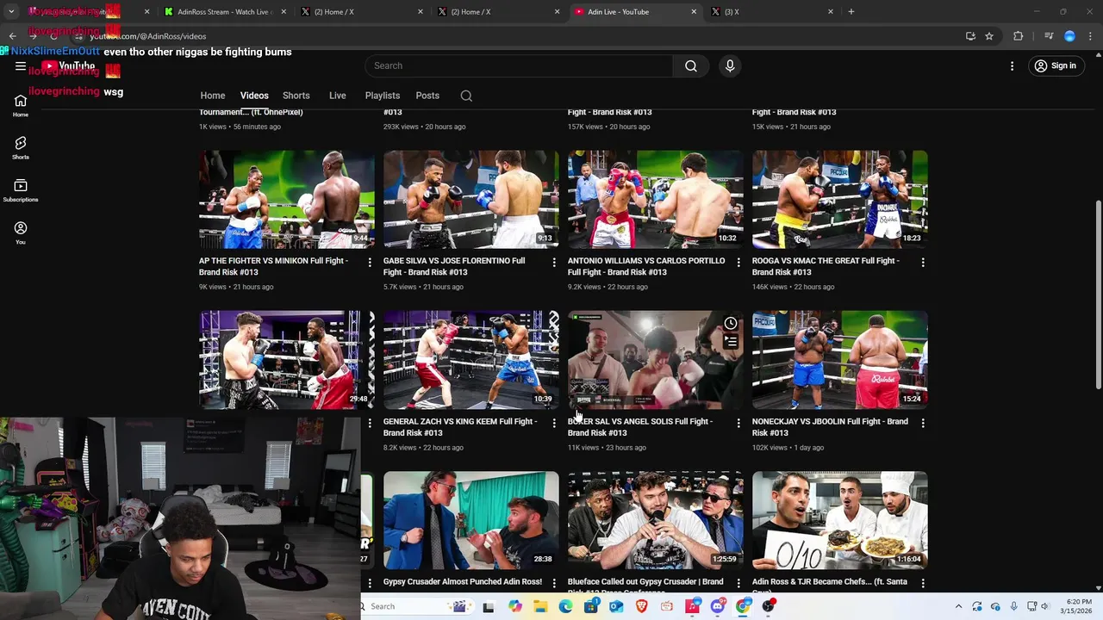The height and width of the screenshot is (620, 1103).
Task: Click the Sign in button
Action: click(1055, 65)
